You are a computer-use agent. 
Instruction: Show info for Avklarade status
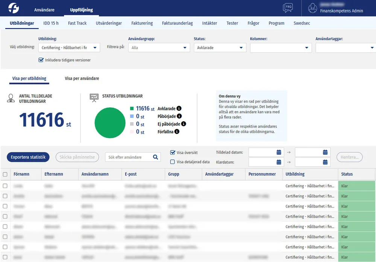pos(179,108)
